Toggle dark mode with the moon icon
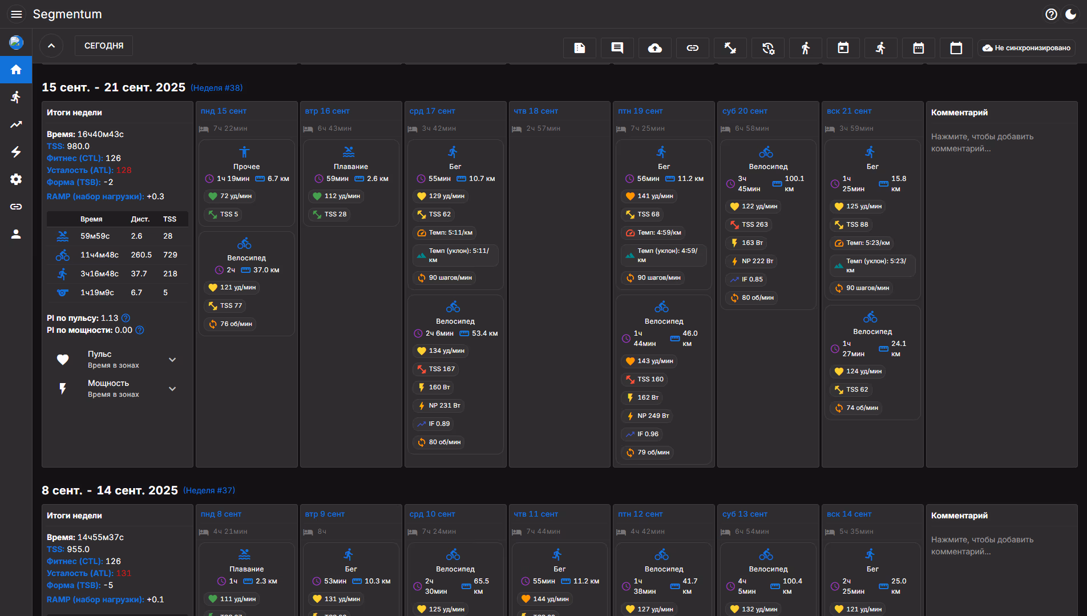 (1070, 14)
